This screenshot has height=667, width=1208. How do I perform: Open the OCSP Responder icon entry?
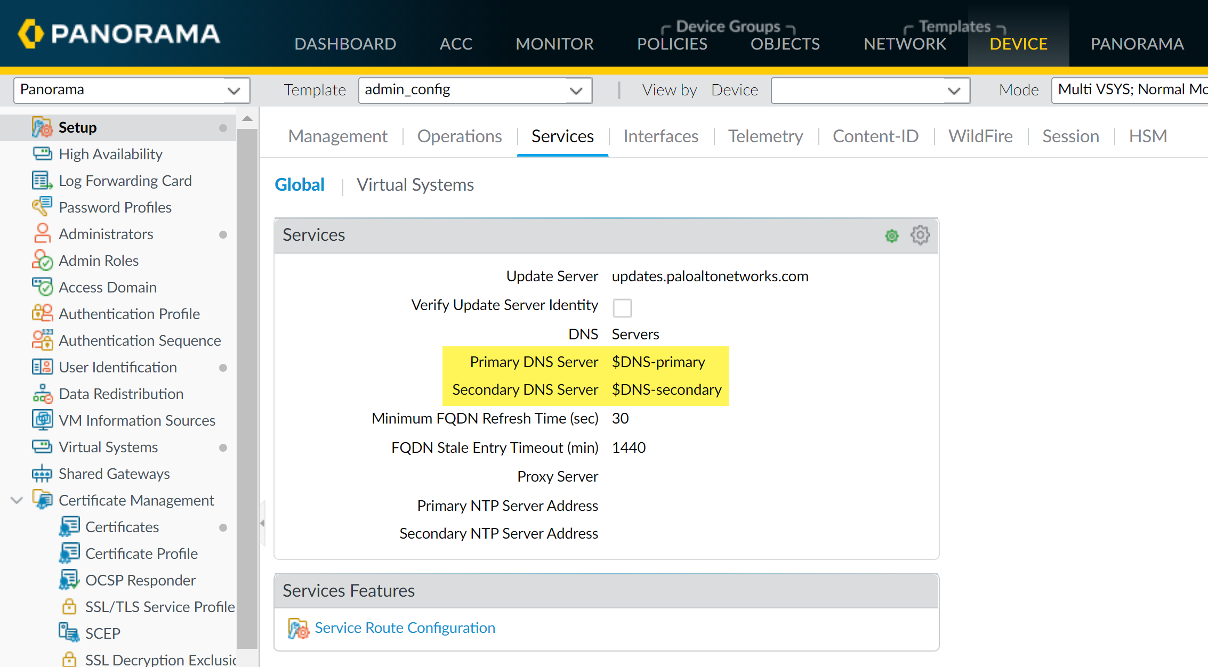[x=69, y=580]
